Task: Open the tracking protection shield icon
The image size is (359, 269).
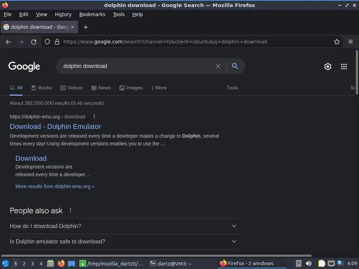Action: pyautogui.click(x=47, y=42)
